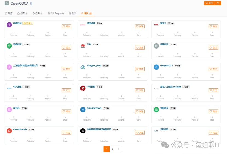Follow 新华三 with its 关注 button
The image size is (227, 154).
213,27
